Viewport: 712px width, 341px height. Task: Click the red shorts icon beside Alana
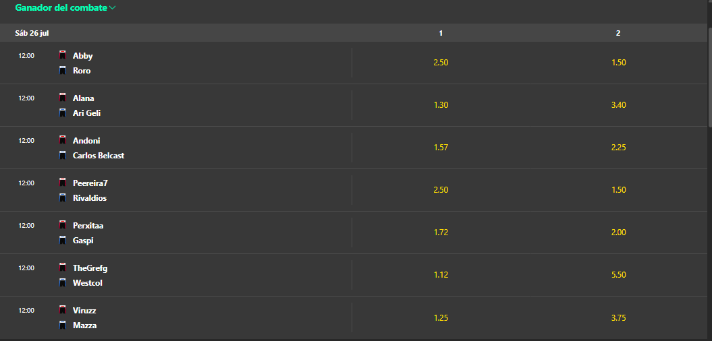point(63,98)
